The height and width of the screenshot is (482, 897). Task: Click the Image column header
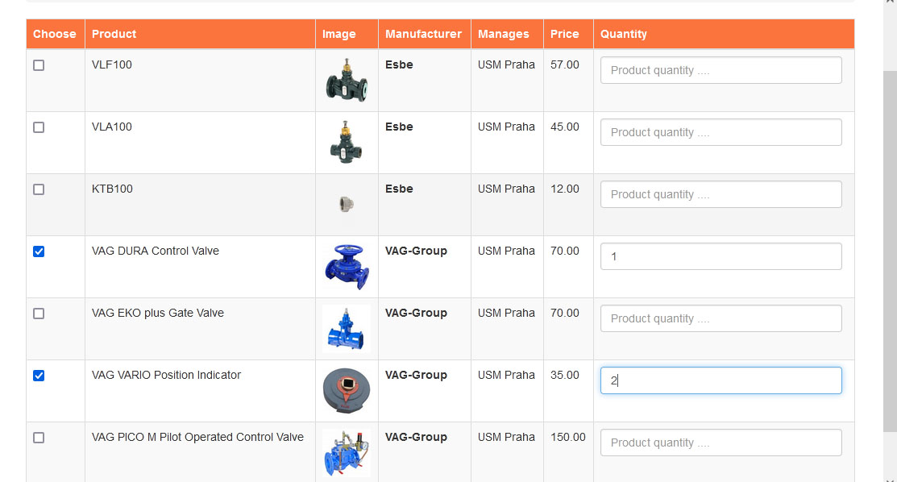coord(338,34)
